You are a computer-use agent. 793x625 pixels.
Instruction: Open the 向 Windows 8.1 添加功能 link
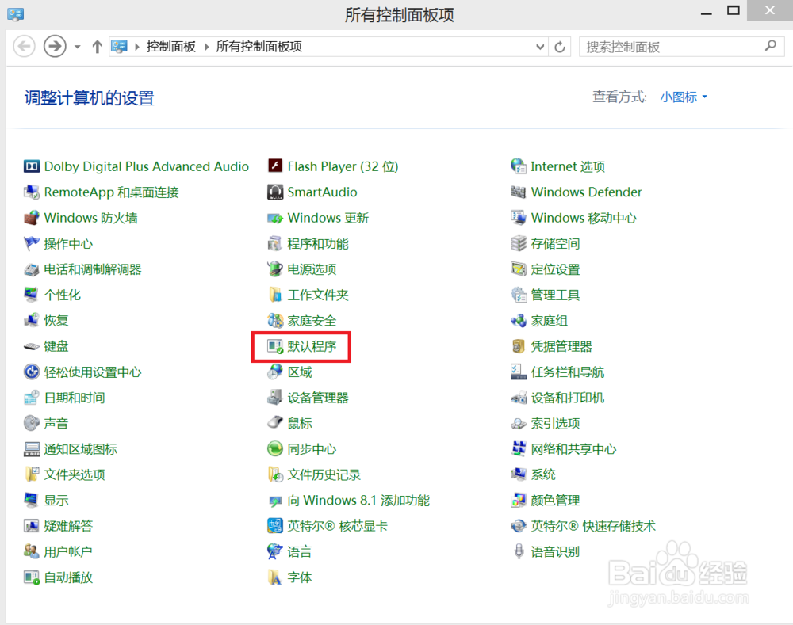pos(358,500)
